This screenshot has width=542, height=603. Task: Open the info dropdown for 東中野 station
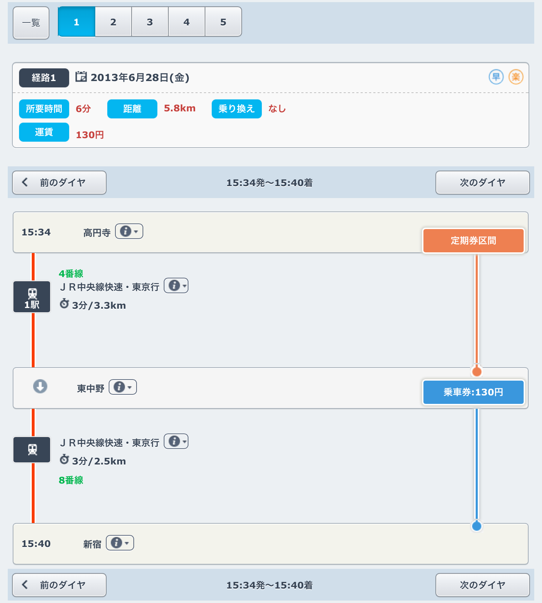click(x=123, y=387)
